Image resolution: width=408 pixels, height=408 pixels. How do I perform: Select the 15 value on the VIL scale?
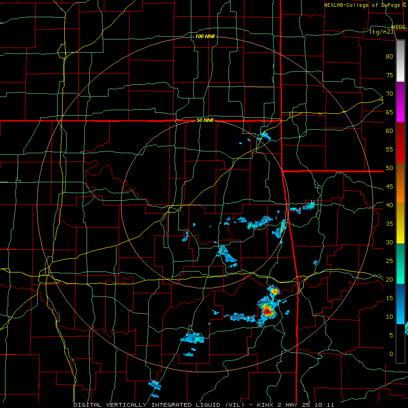[x=389, y=298]
